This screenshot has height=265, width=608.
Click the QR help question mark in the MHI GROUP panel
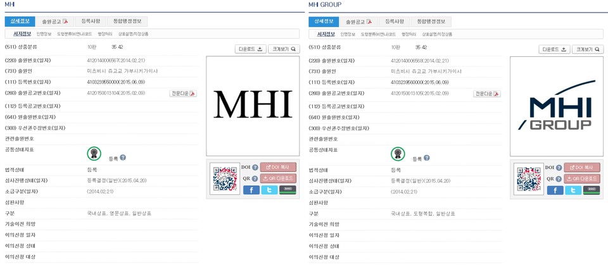point(559,178)
